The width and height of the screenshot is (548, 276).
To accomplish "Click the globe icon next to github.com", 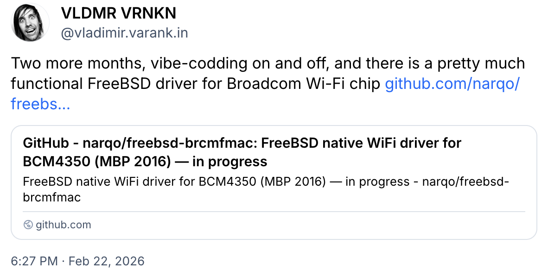I will tap(27, 225).
